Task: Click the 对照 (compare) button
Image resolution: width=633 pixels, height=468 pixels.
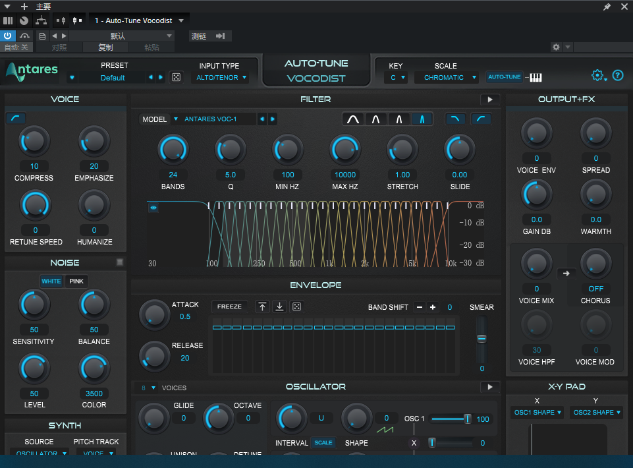Action: (59, 47)
